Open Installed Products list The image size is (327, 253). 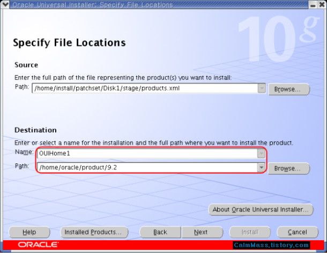point(94,232)
